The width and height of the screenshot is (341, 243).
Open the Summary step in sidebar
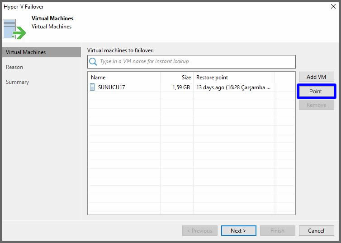pyautogui.click(x=17, y=82)
